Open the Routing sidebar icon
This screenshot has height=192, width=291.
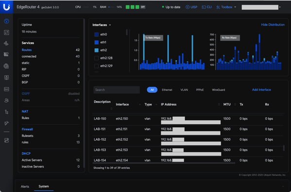tap(6, 43)
